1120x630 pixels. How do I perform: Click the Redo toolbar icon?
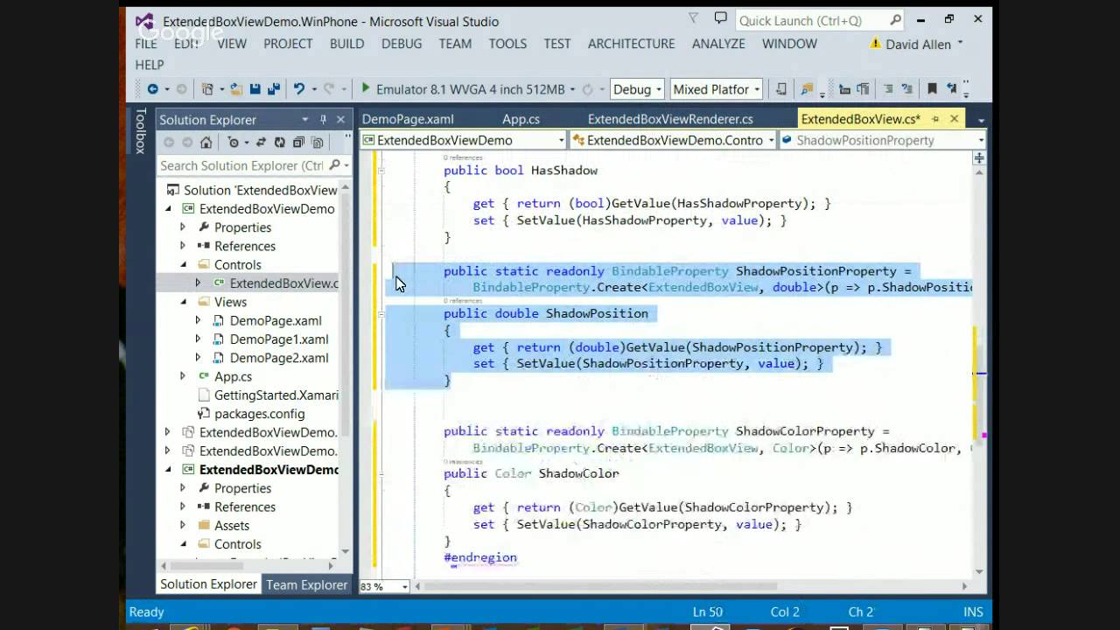[x=329, y=89]
